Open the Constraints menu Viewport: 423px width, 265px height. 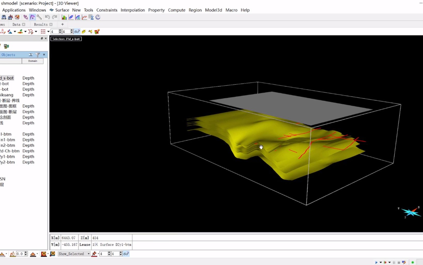pyautogui.click(x=107, y=10)
